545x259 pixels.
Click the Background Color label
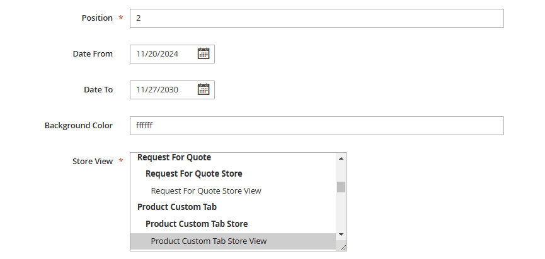click(79, 126)
